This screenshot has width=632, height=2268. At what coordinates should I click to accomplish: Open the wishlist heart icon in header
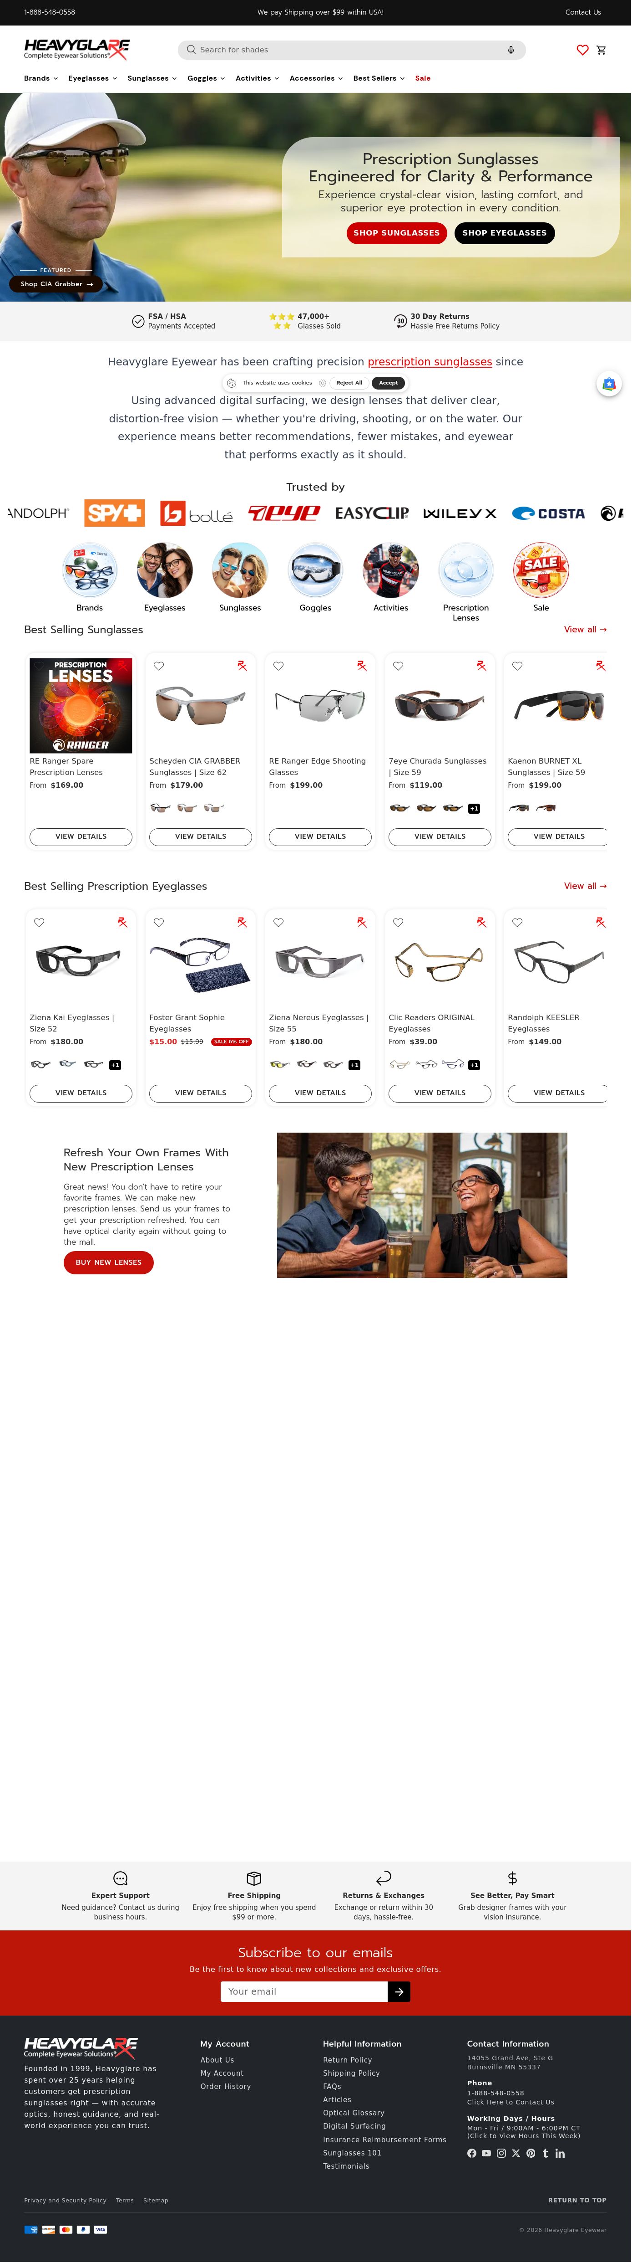(x=582, y=50)
